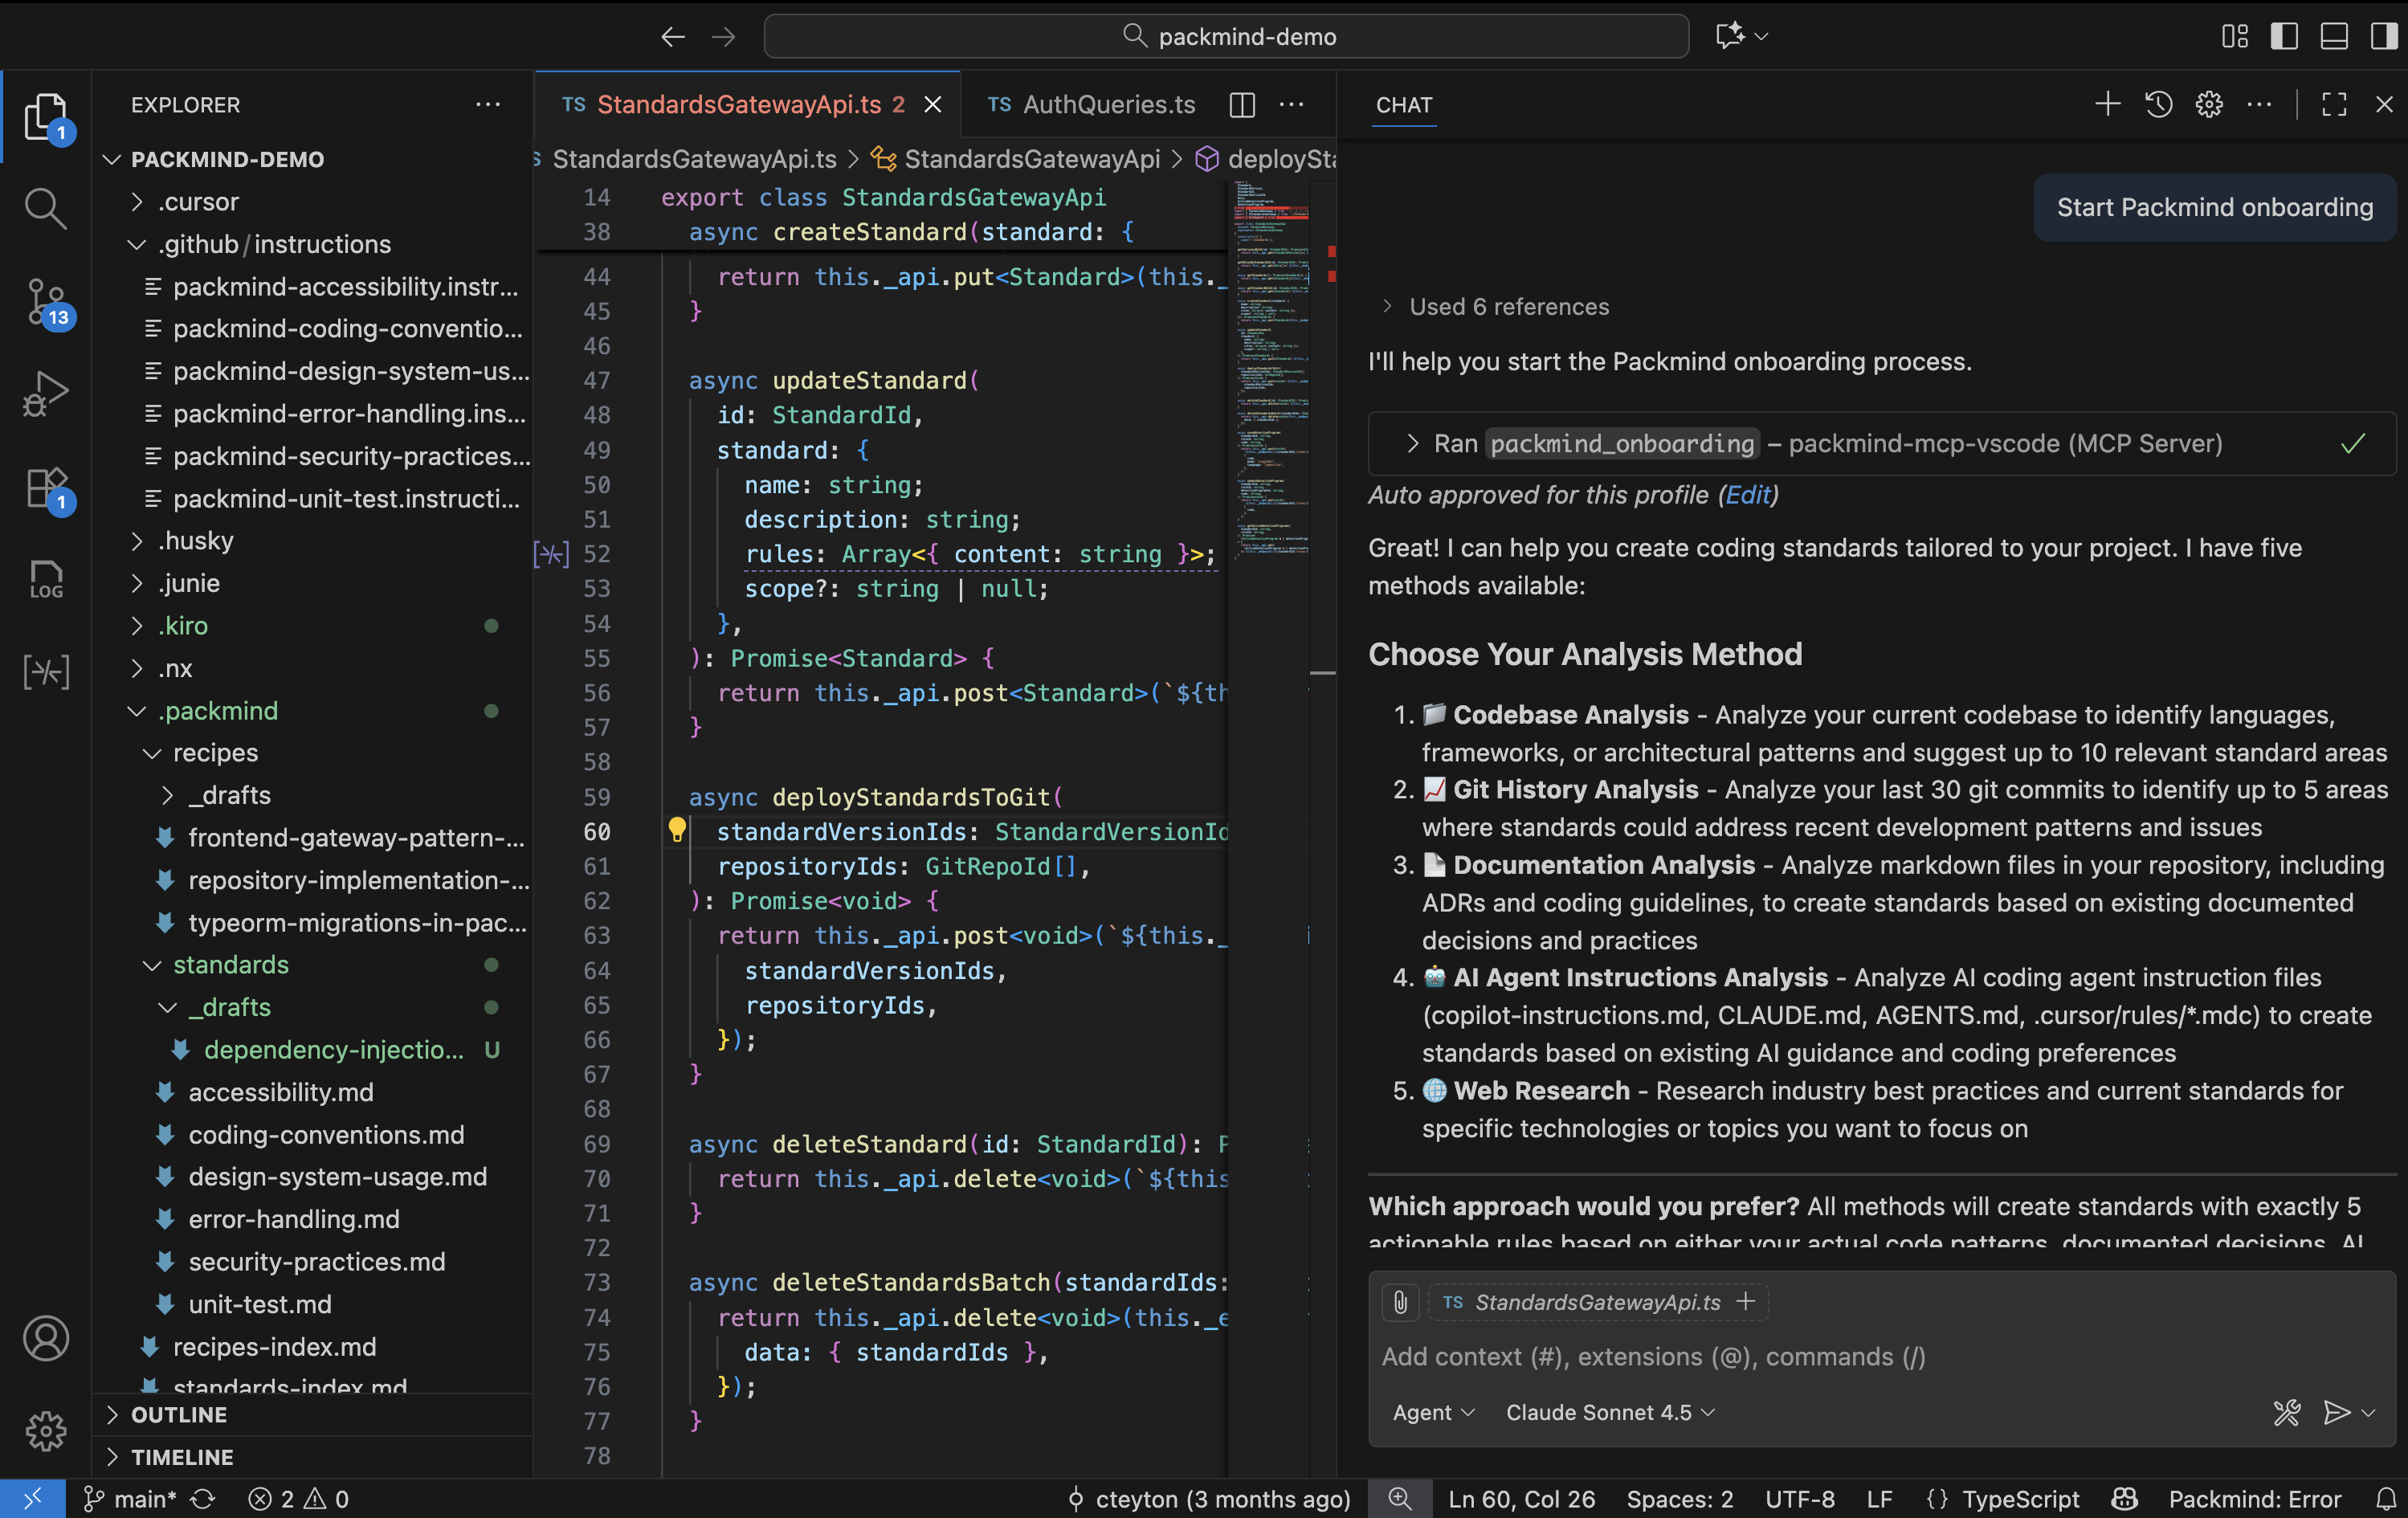Switch to the AuthQueries.ts tab

tap(1108, 104)
